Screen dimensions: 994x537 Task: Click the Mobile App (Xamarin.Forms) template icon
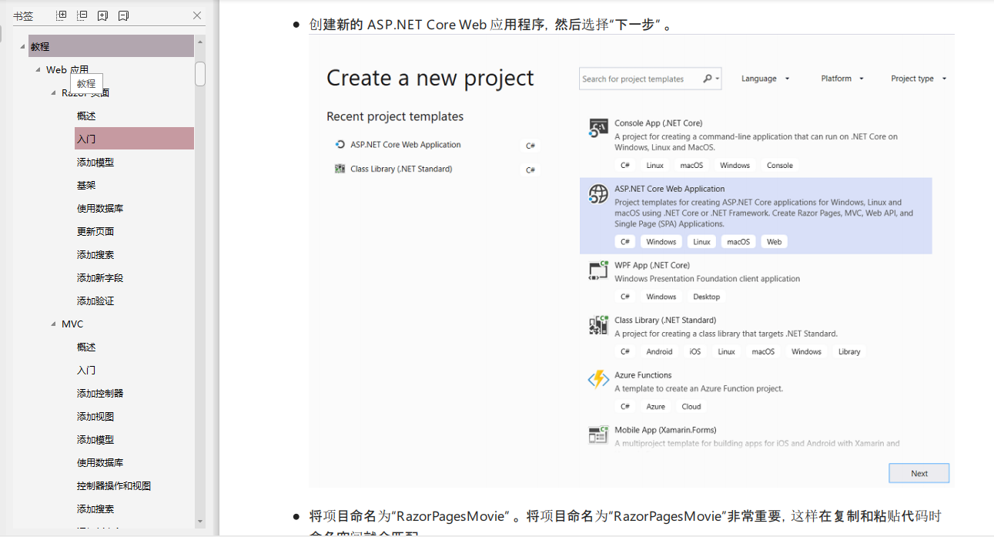[598, 435]
